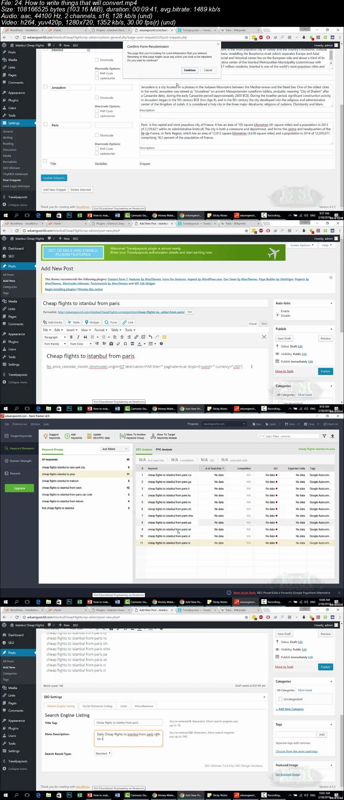344x800 pixels.
Task: Open the Format menu in the editor menubar
Action: (101, 330)
